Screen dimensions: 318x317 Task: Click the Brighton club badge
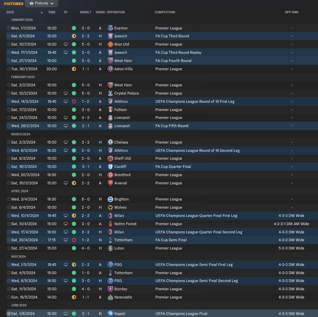pyautogui.click(x=110, y=199)
